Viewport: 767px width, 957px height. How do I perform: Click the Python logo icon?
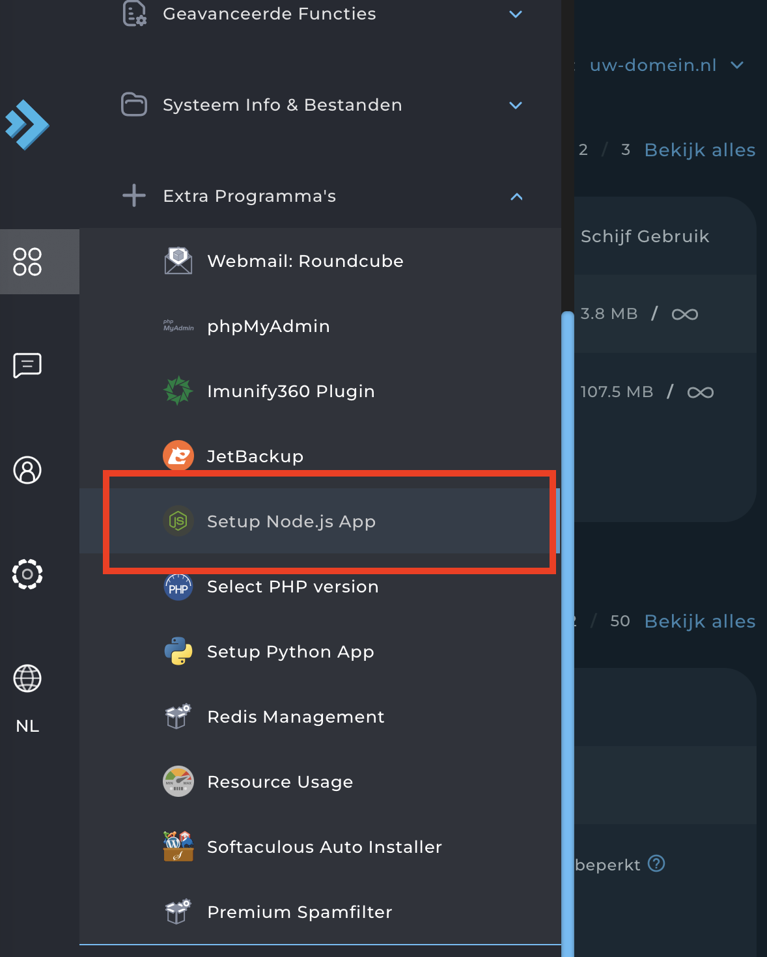[178, 651]
